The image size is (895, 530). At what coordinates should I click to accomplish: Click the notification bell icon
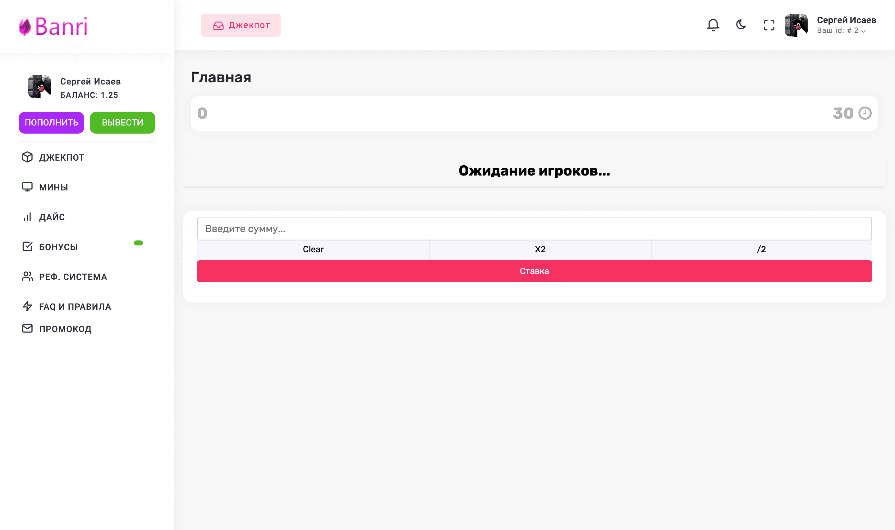click(x=713, y=25)
